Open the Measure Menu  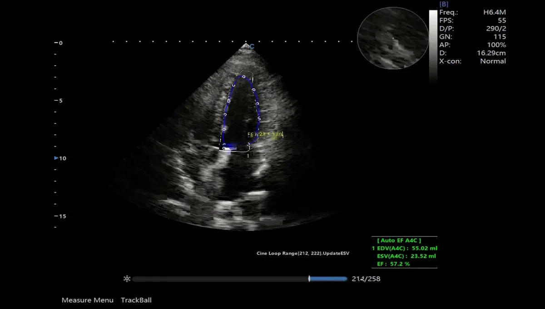pyautogui.click(x=88, y=300)
